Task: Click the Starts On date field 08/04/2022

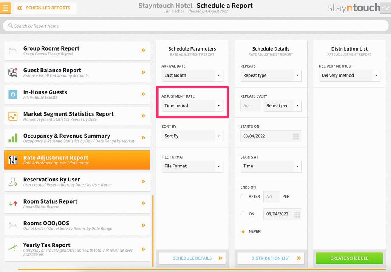Action: point(271,136)
